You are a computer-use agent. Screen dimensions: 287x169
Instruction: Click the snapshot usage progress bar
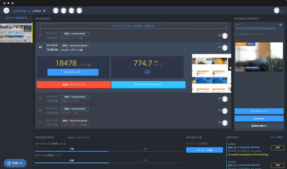pos(108,151)
